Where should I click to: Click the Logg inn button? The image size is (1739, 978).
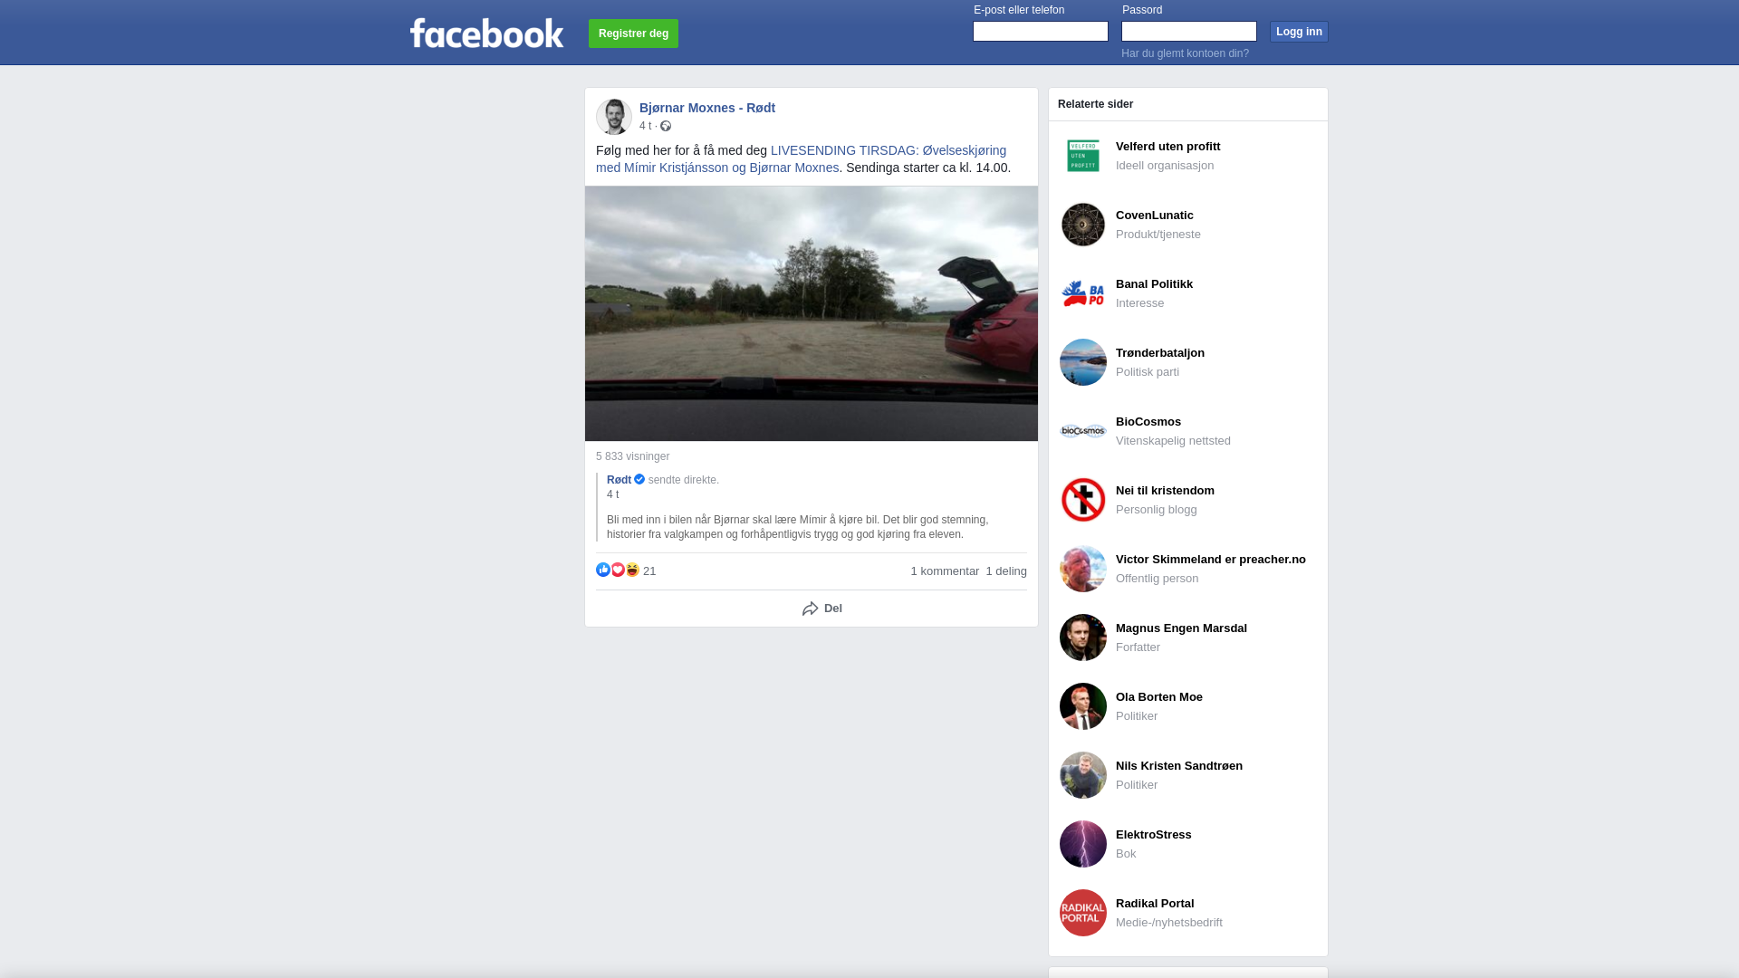coord(1299,32)
